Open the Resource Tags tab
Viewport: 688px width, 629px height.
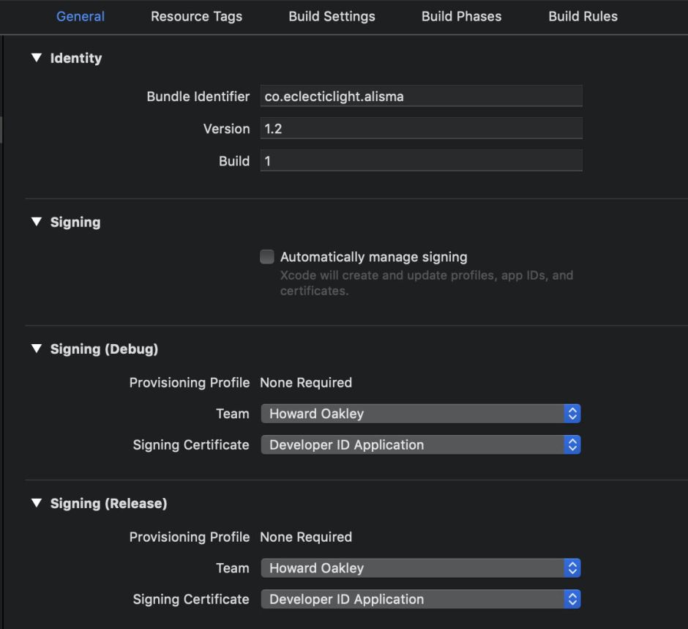coord(196,16)
